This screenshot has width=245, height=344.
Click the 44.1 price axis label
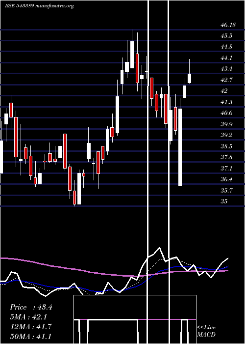[226, 58]
